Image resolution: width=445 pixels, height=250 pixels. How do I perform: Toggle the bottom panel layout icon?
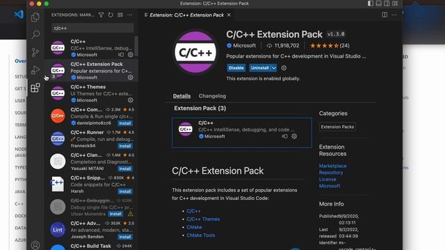coord(378,3)
